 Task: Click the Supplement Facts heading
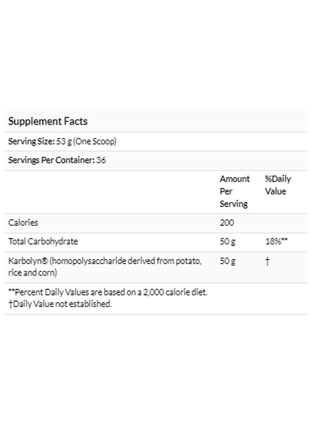(x=48, y=122)
